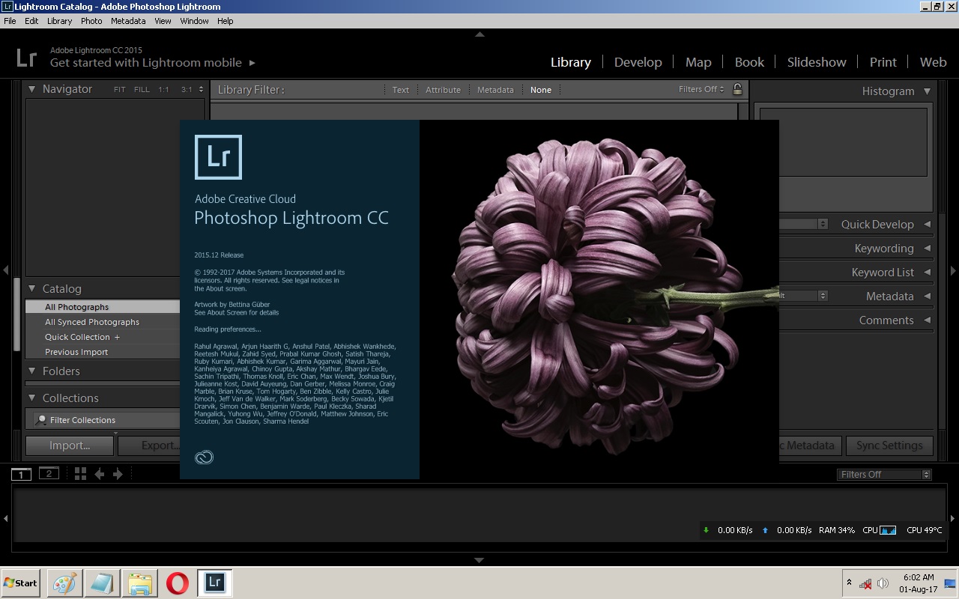Expand the Comments panel
The height and width of the screenshot is (599, 959).
point(927,320)
